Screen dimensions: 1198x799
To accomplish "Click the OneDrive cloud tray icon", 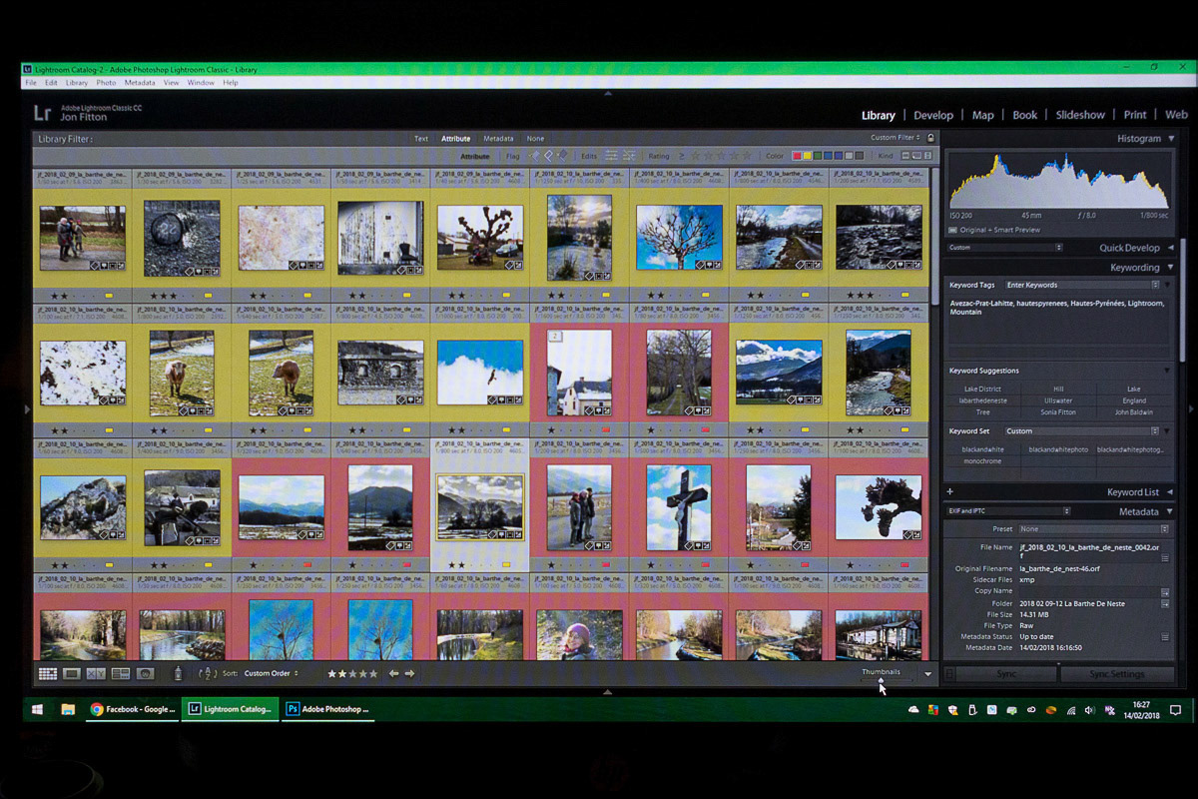I will tap(913, 710).
